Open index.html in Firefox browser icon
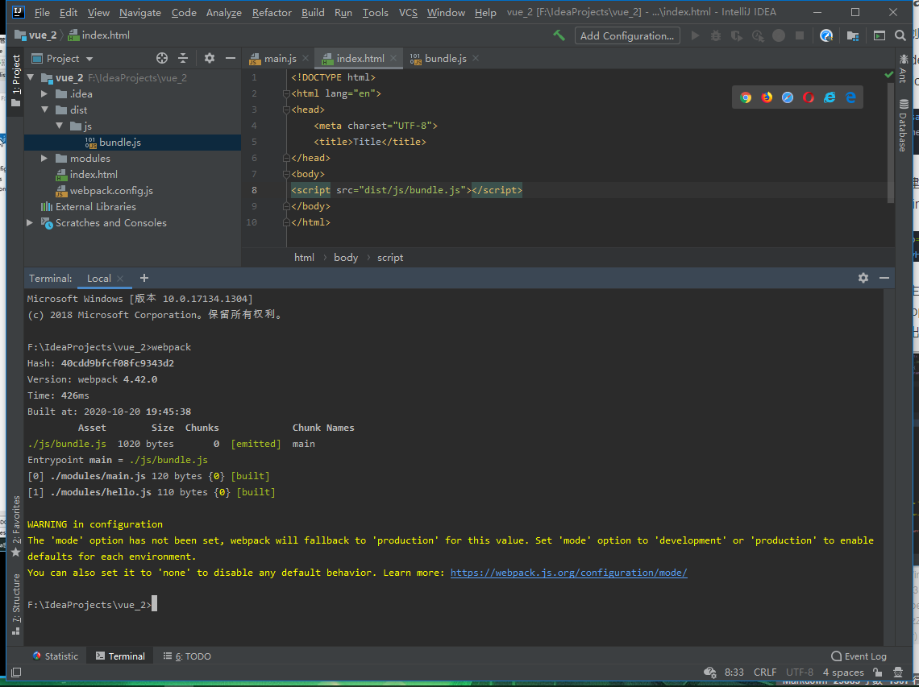Viewport: 919px width, 687px height. pos(767,97)
